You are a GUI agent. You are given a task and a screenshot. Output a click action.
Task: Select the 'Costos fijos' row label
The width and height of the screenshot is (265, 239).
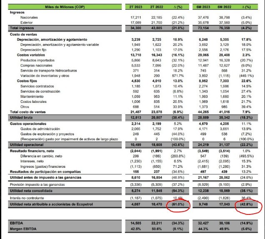click(27, 81)
